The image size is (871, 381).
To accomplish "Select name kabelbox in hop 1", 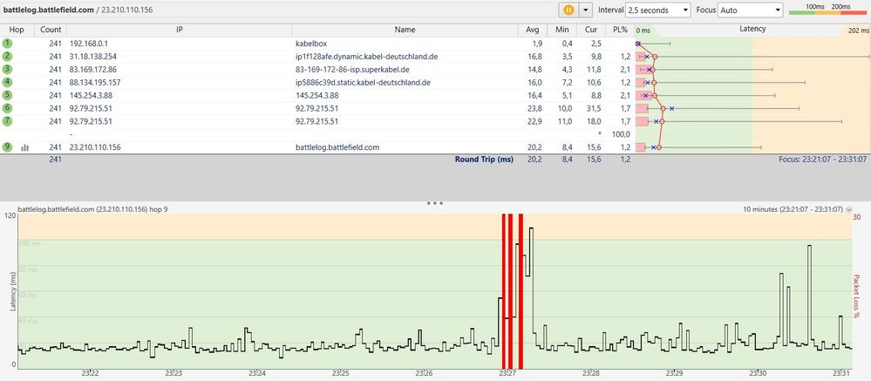I will tap(310, 44).
